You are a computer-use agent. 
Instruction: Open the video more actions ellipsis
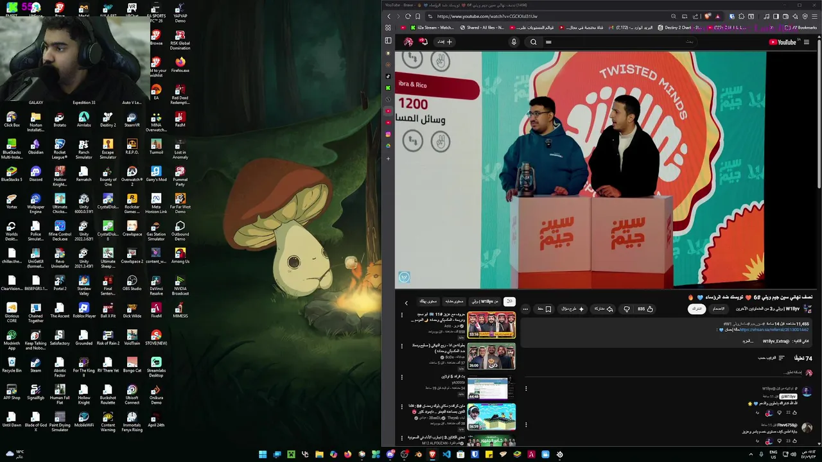point(525,309)
